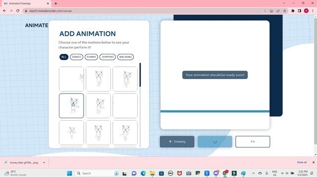Click the page vertical scrollbar
The image size is (317, 178).
point(316,81)
